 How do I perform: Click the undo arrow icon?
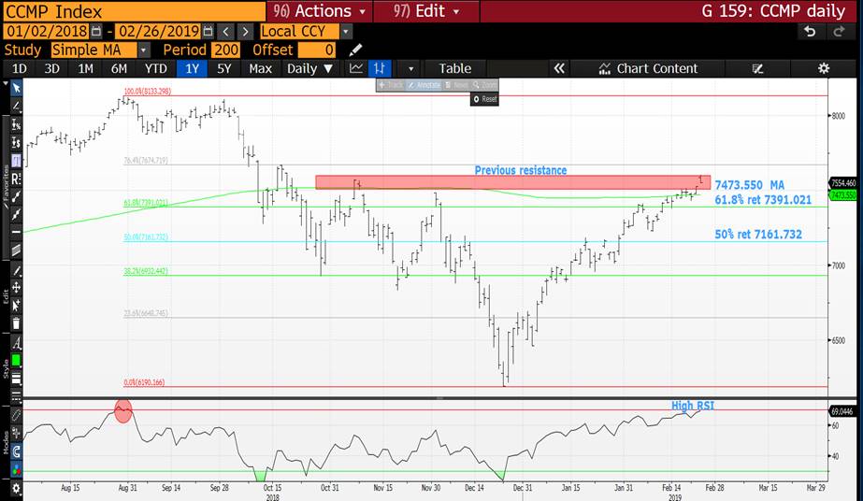point(810,31)
